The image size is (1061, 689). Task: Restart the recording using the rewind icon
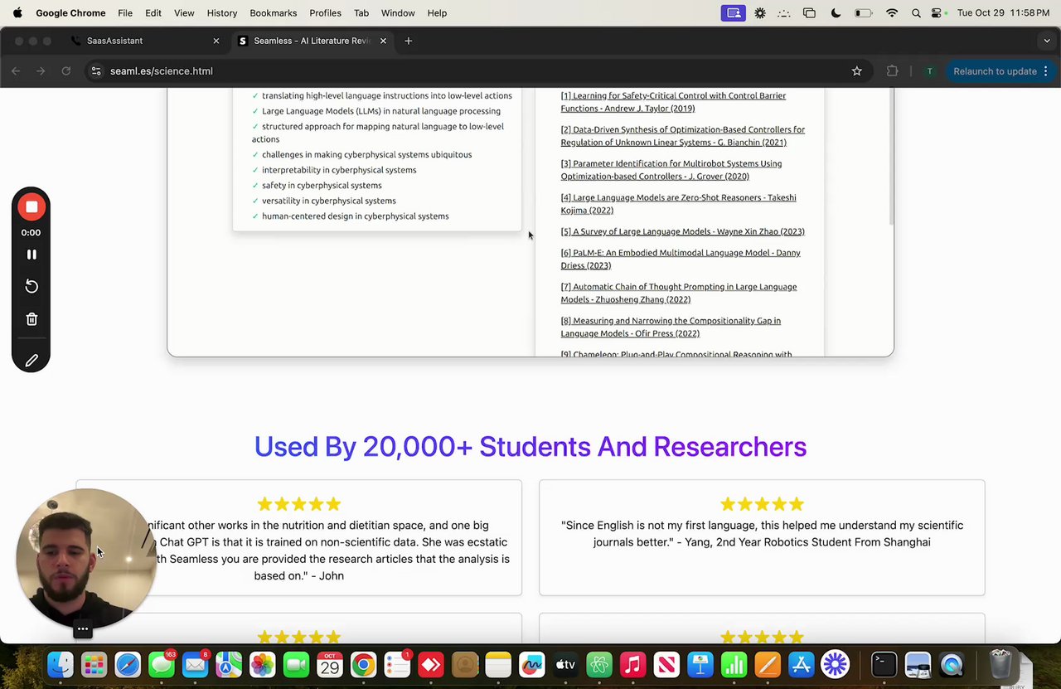(31, 286)
